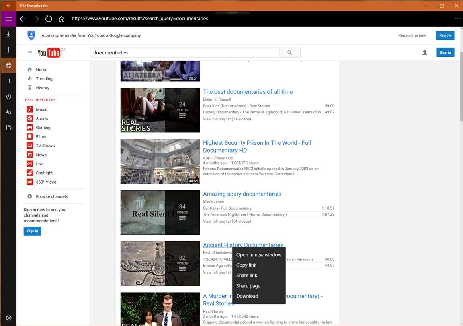The width and height of the screenshot is (463, 326).
Task: Choose Share link from context menu
Action: (x=259, y=275)
